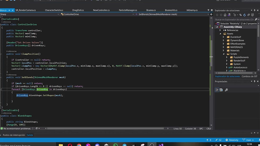The image size is (260, 146).
Task: Click the '3 referencias' CodeLens above Blendshapes
Action: [7, 113]
